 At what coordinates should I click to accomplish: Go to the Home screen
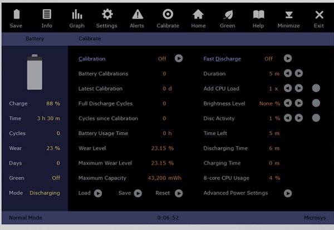click(198, 15)
